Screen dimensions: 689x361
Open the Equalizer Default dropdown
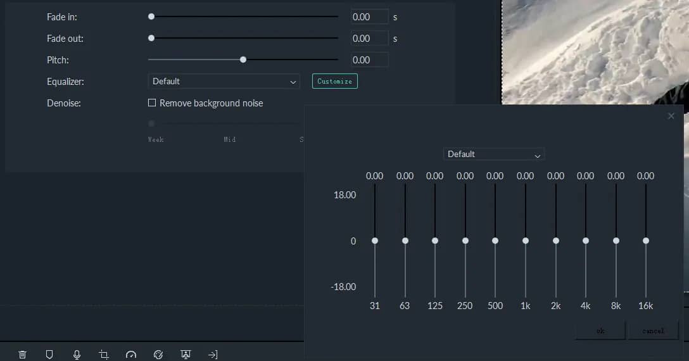(x=224, y=81)
